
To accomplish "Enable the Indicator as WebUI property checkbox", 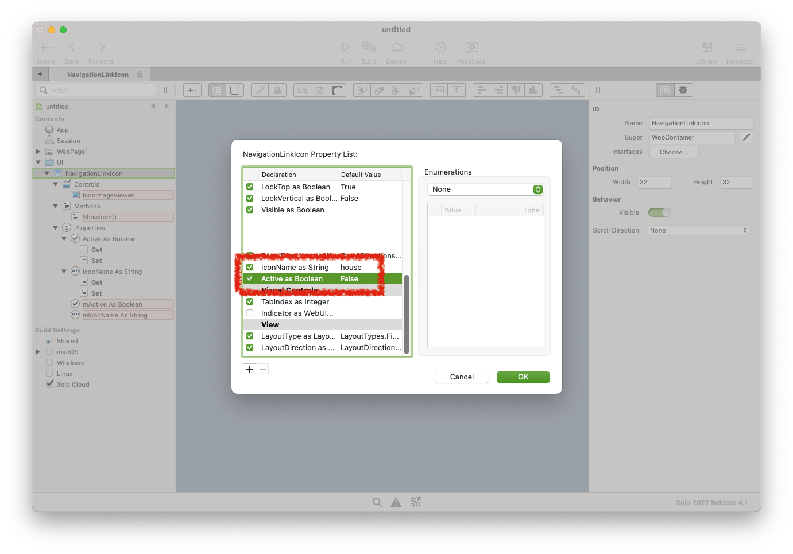I will (250, 313).
